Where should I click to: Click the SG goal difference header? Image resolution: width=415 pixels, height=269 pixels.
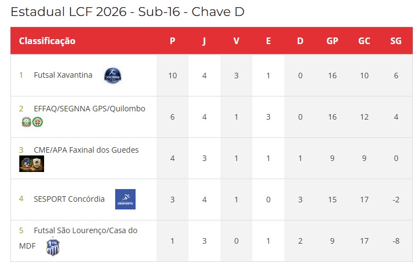click(396, 41)
